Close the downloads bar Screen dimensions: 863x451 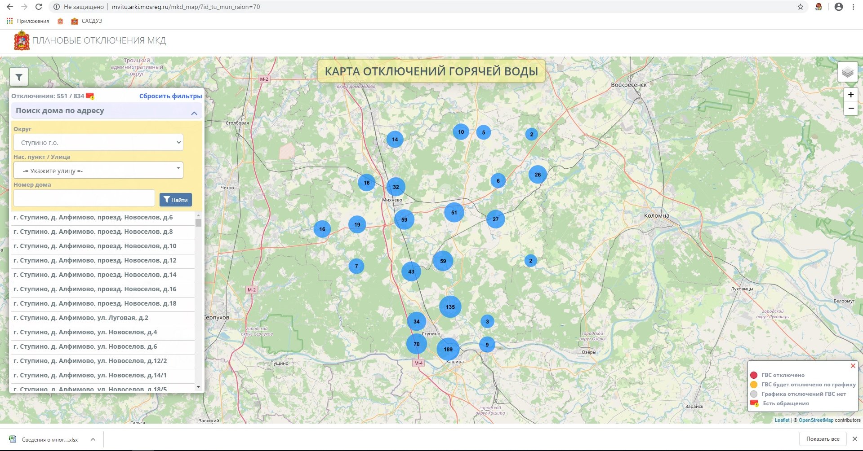tap(855, 439)
